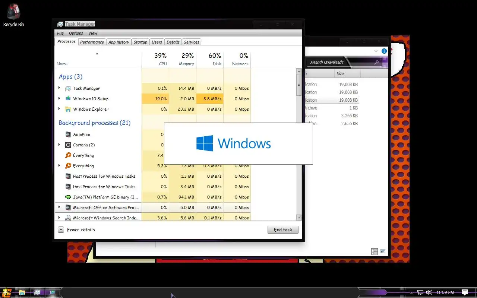Switch to the Details tab

coord(173,42)
